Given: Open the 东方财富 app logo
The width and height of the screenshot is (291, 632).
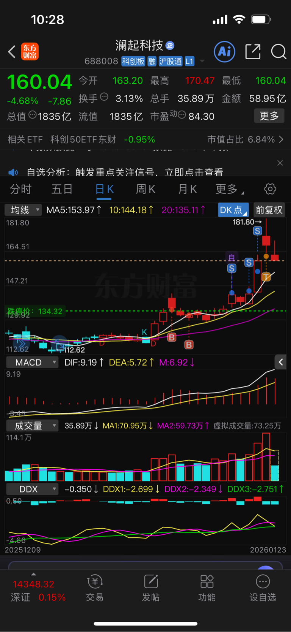Looking at the screenshot, I should [30, 52].
